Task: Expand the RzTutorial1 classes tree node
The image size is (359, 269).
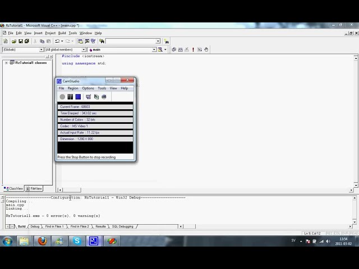Action: 6,63
